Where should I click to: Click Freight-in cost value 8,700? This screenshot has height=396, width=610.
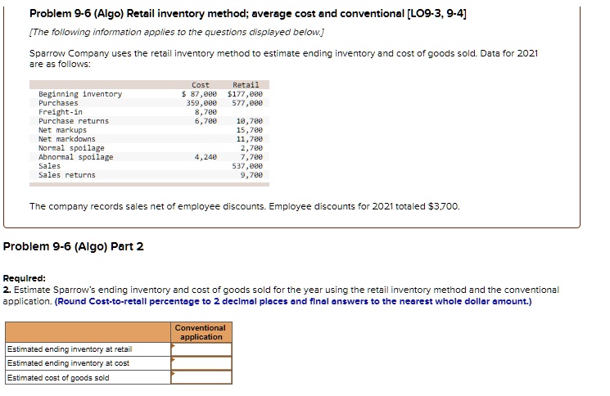coord(206,112)
